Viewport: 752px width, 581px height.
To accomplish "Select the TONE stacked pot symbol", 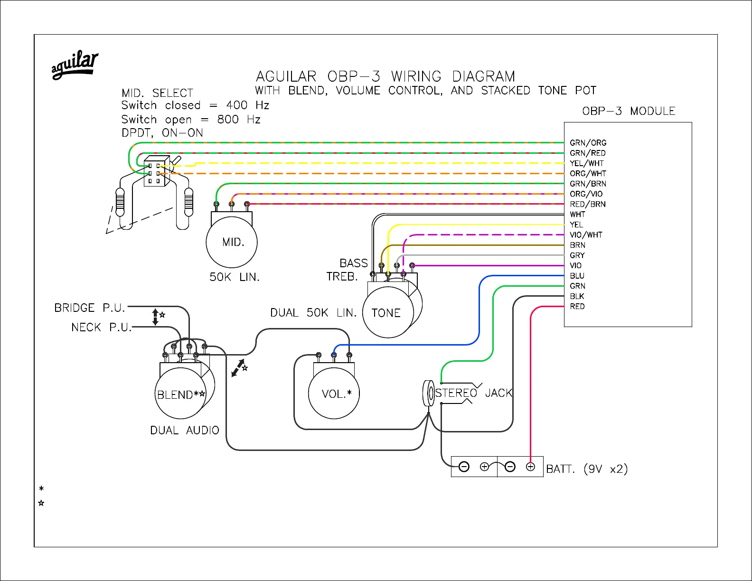I will [x=388, y=312].
